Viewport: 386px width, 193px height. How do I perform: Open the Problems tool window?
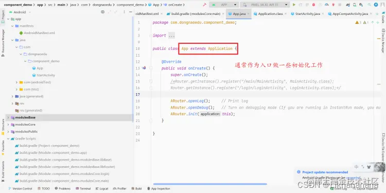click(62, 188)
